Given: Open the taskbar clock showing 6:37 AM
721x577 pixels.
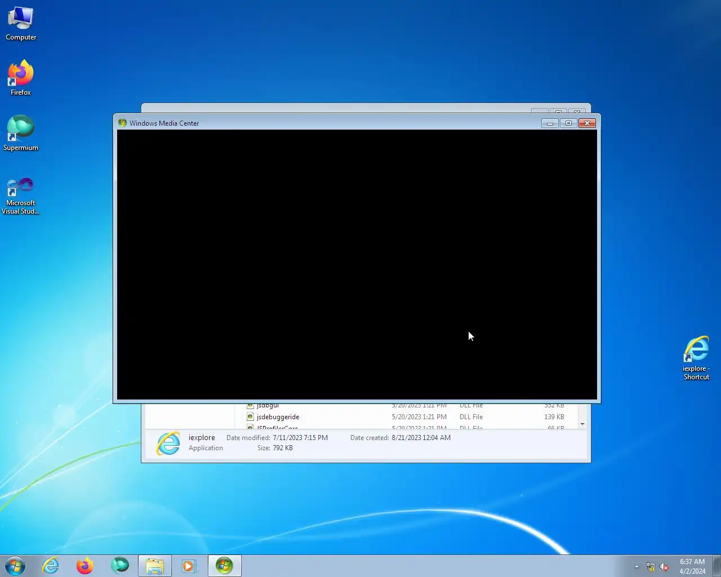Looking at the screenshot, I should [692, 566].
